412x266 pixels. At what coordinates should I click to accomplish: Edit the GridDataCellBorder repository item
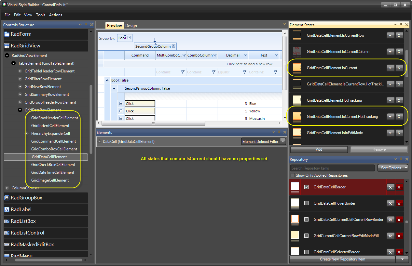391,187
